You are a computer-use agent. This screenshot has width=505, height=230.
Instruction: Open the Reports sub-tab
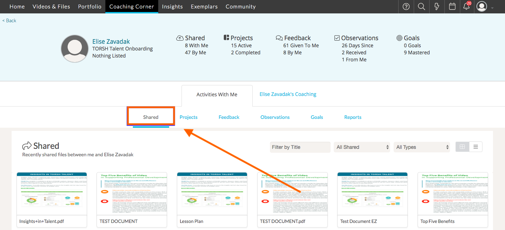pos(353,117)
